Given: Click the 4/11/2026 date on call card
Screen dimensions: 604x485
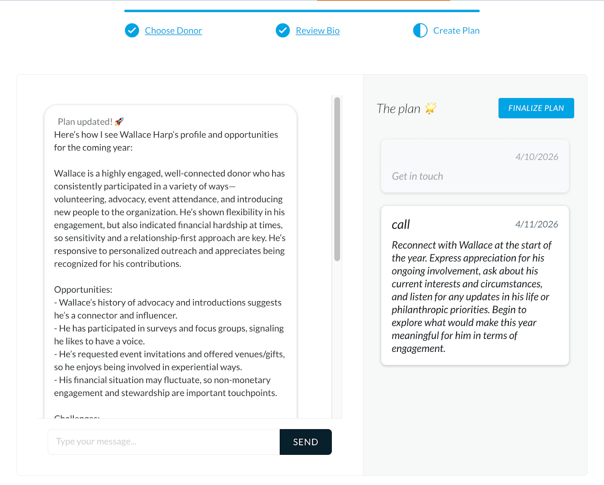Looking at the screenshot, I should (537, 224).
